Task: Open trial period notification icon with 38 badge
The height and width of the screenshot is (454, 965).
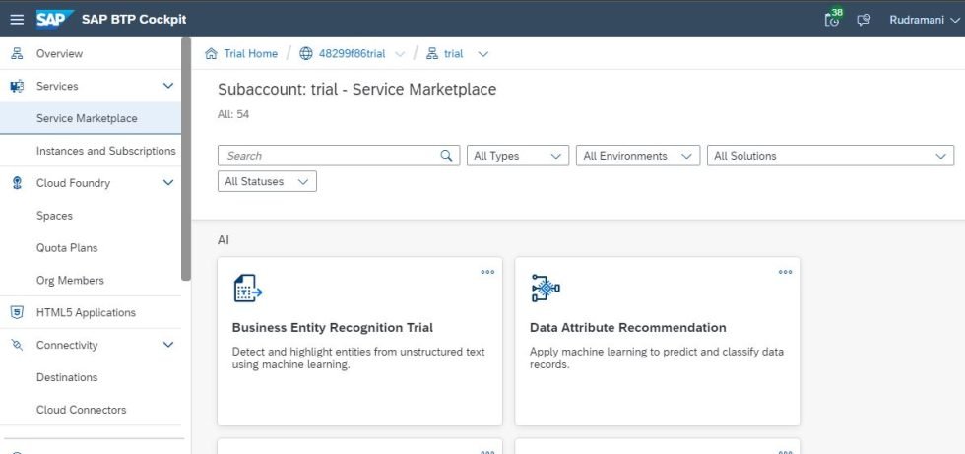Action: click(832, 19)
